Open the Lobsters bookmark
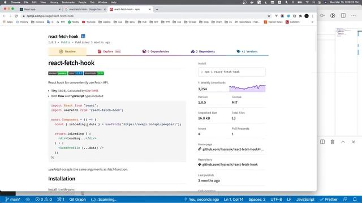Screen dimensions: 362x203 tap(292, 22)
